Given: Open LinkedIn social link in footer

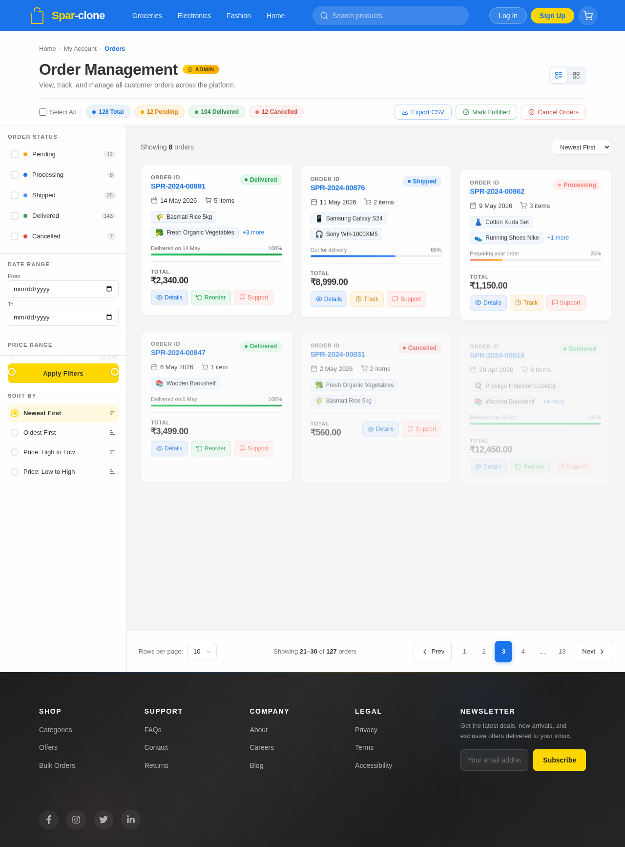Looking at the screenshot, I should [x=131, y=820].
